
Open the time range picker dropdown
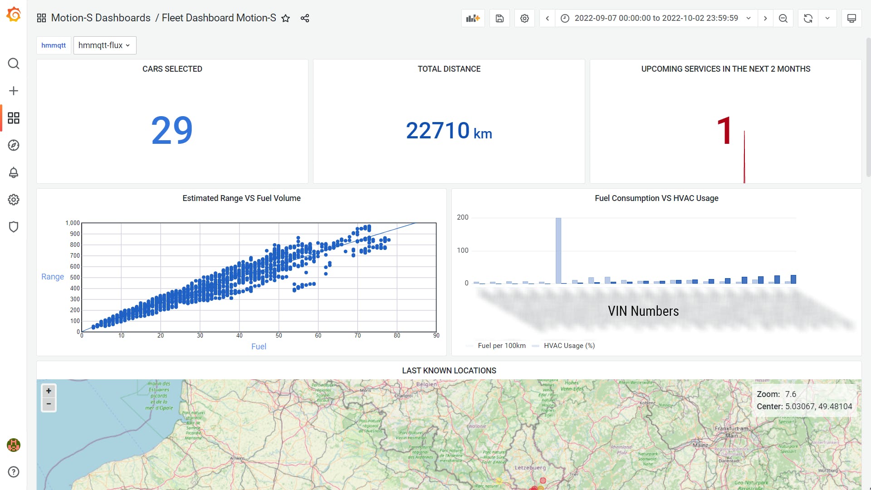656,18
